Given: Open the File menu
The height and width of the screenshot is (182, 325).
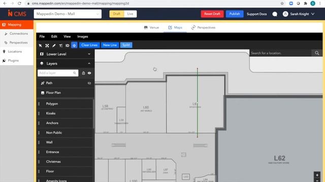Looking at the screenshot, I should tap(42, 36).
